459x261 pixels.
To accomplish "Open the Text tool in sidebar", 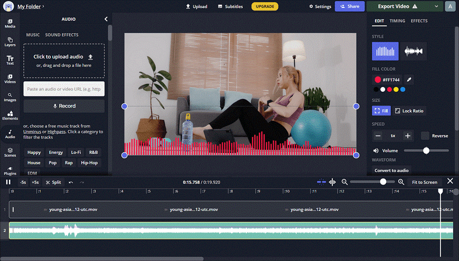I will [x=10, y=60].
